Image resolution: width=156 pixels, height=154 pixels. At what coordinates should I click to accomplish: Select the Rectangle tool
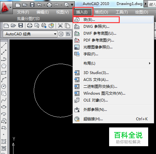pyautogui.click(x=4, y=73)
